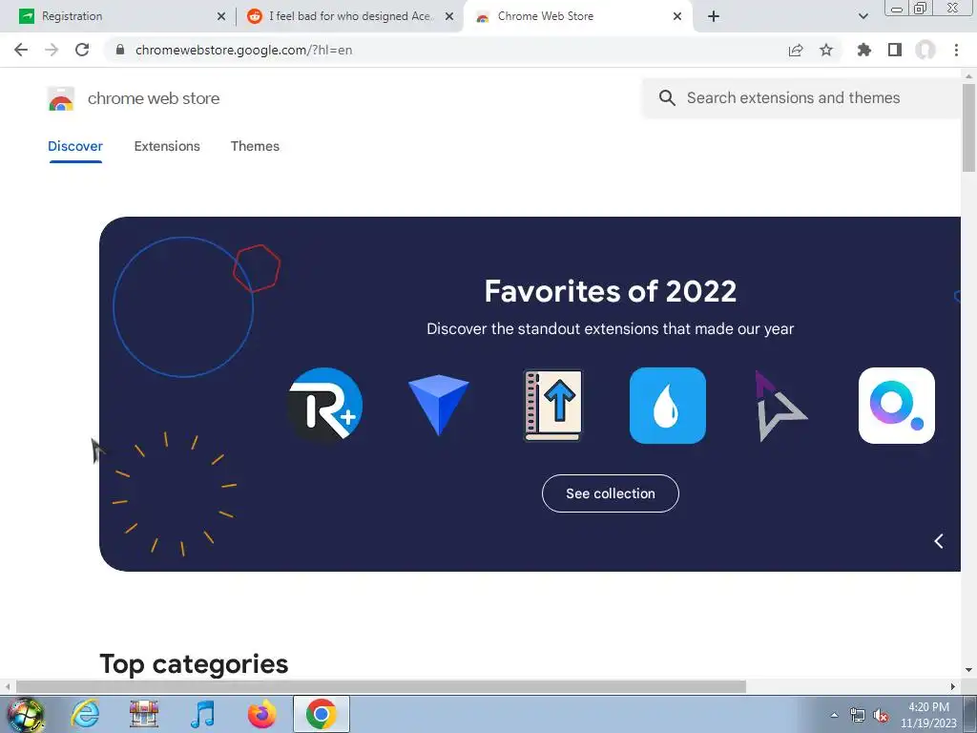The width and height of the screenshot is (977, 733).
Task: Click the 'Favorites of 2022' heading
Action: 610,291
